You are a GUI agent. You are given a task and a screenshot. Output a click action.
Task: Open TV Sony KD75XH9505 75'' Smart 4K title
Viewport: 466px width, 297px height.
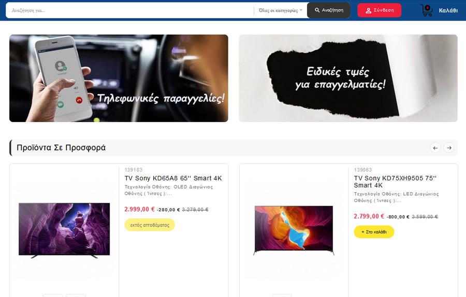[x=395, y=182]
